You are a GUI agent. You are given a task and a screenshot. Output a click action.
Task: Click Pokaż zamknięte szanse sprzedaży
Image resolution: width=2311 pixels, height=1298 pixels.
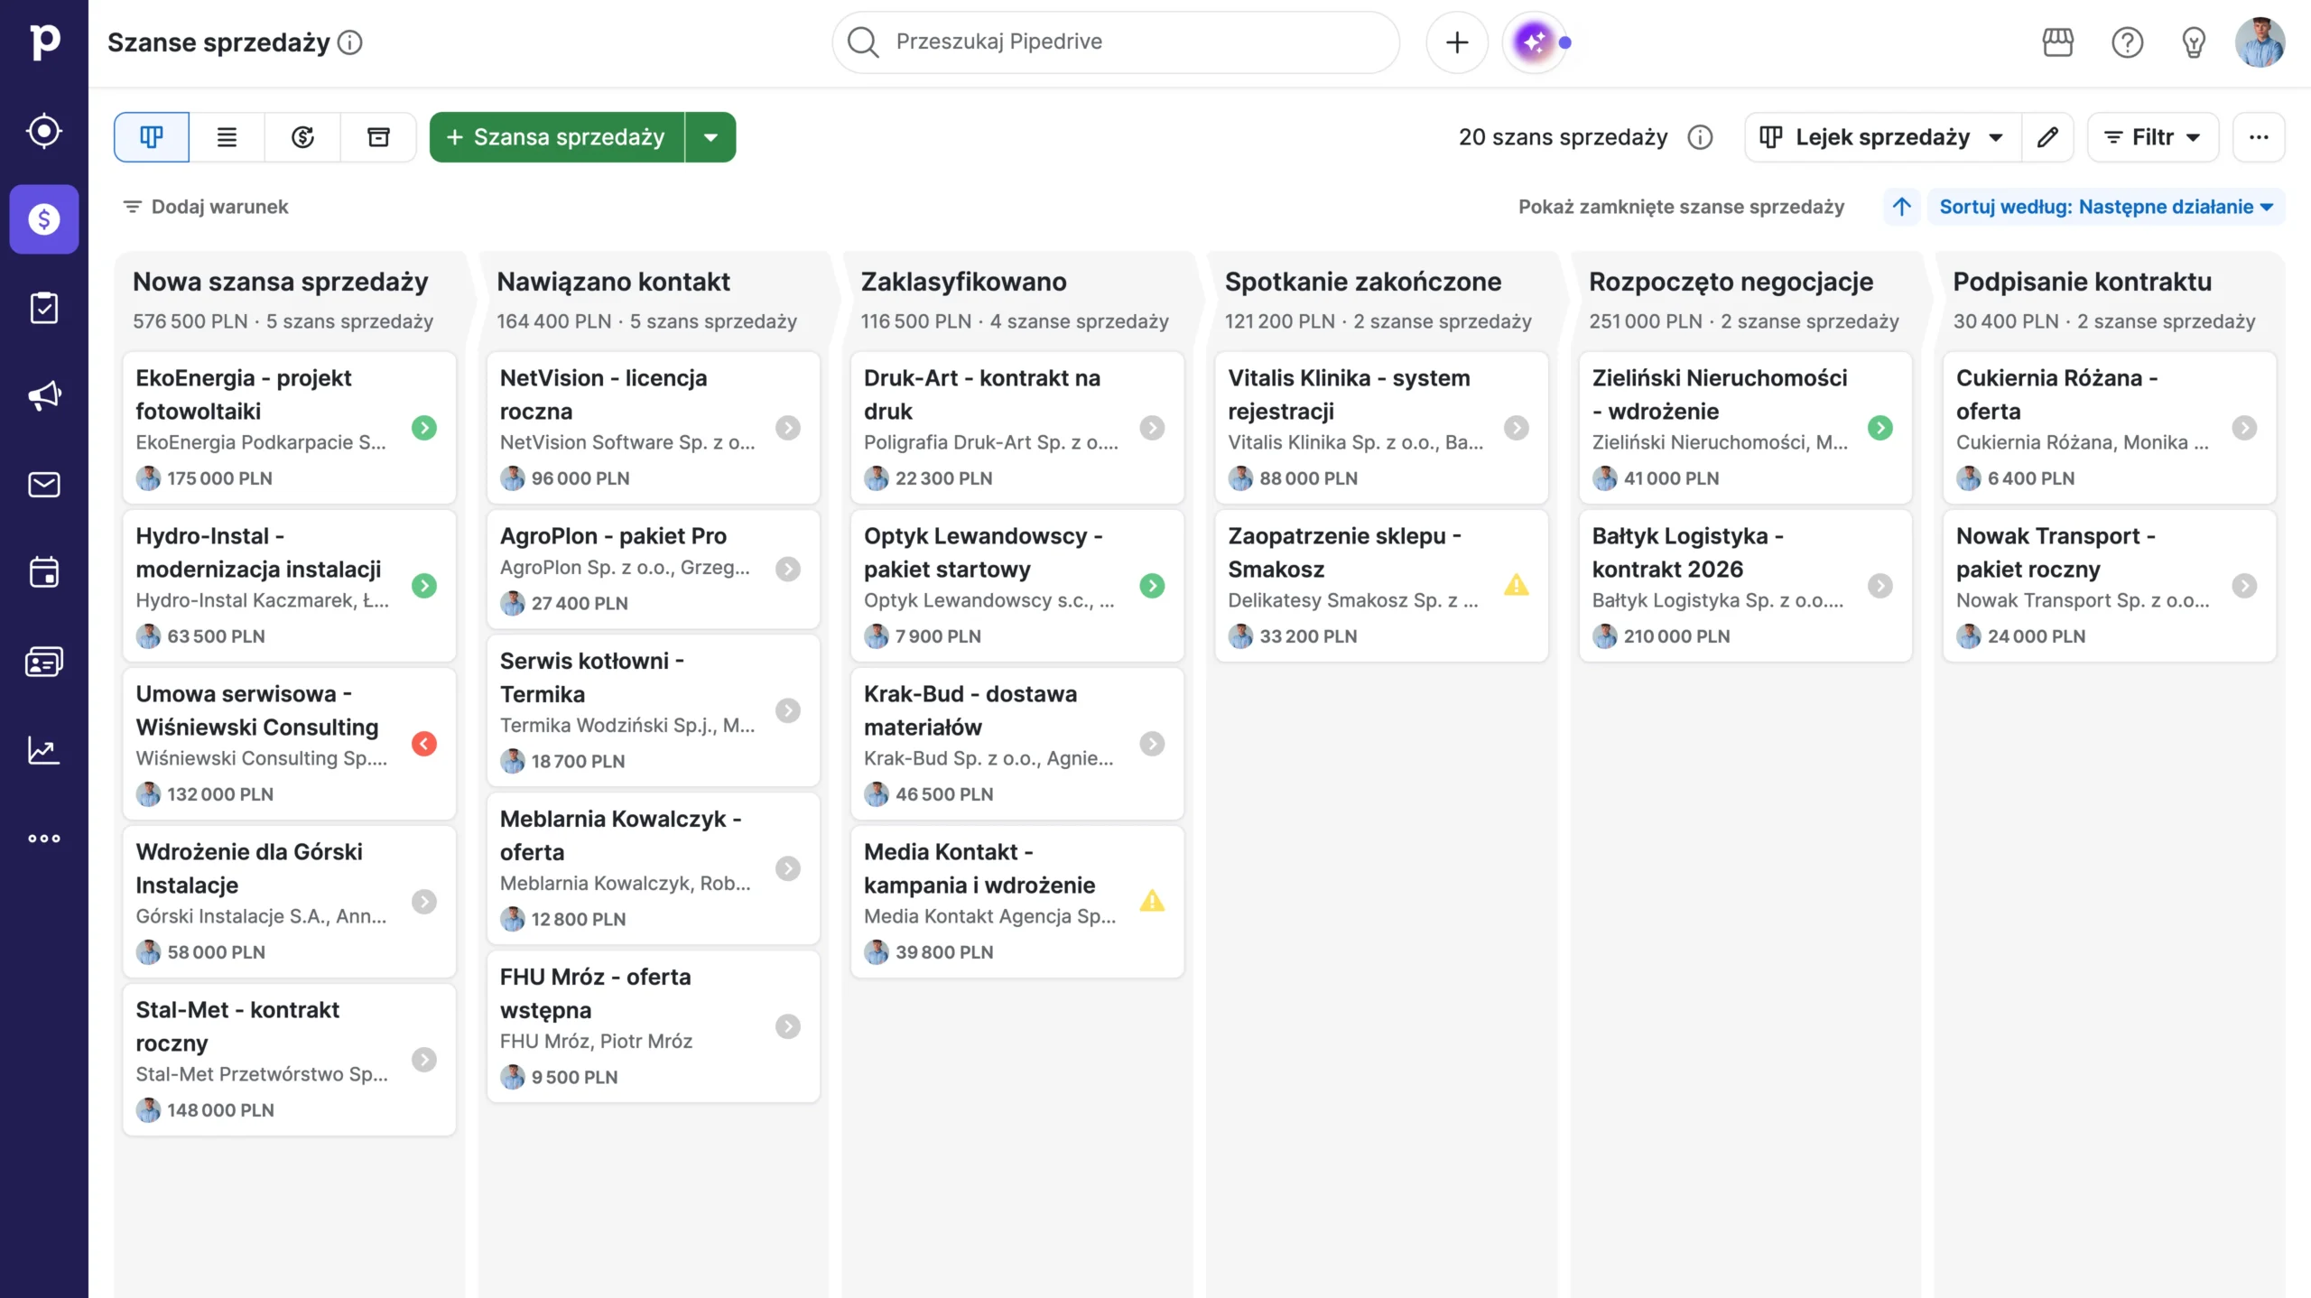coord(1681,207)
